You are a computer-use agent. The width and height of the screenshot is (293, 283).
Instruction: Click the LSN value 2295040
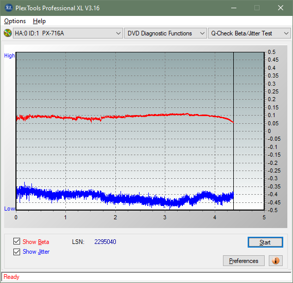(105, 242)
